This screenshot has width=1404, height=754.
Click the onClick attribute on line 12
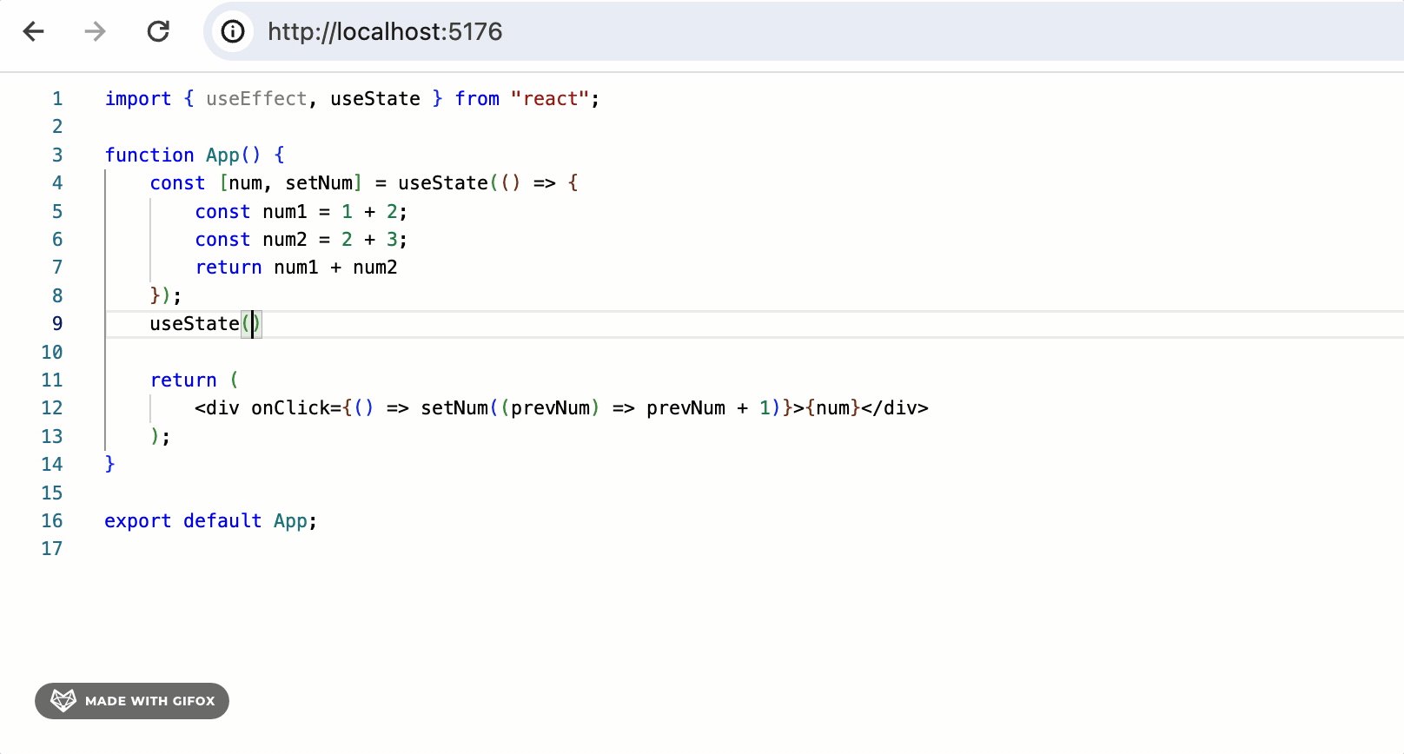(x=291, y=408)
